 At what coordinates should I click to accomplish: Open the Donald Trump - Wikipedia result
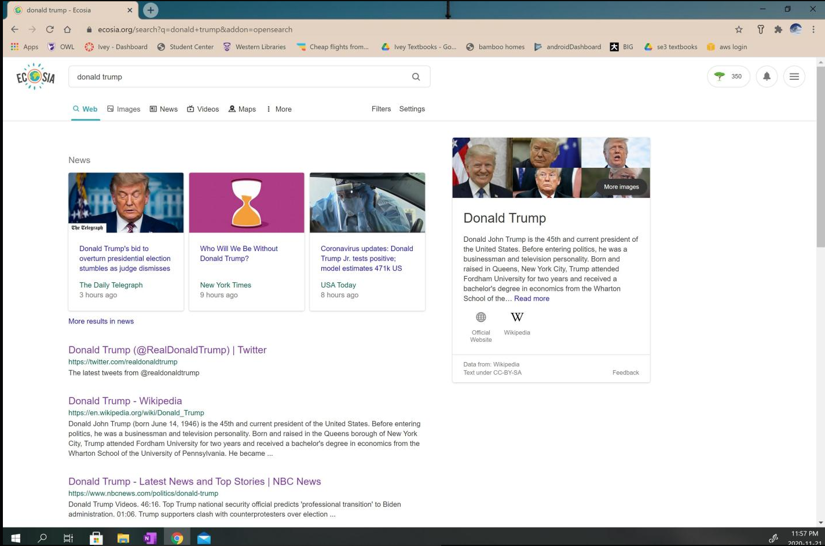pos(125,401)
